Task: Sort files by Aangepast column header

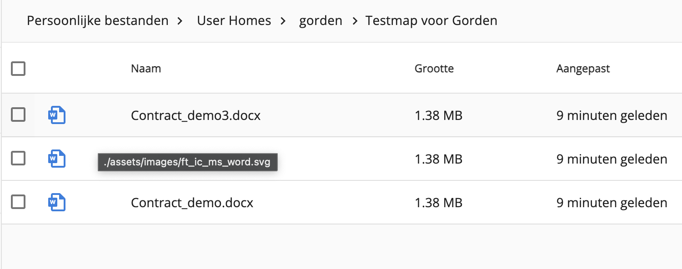Action: pos(583,69)
